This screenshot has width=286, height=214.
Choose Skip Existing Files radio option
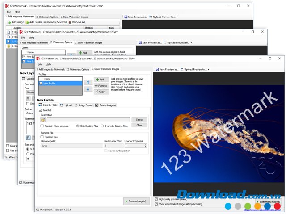(78, 126)
